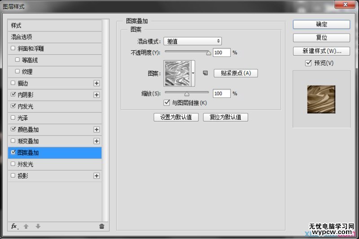Click the 设置为默认值 button
359x239 pixels.
(176, 117)
